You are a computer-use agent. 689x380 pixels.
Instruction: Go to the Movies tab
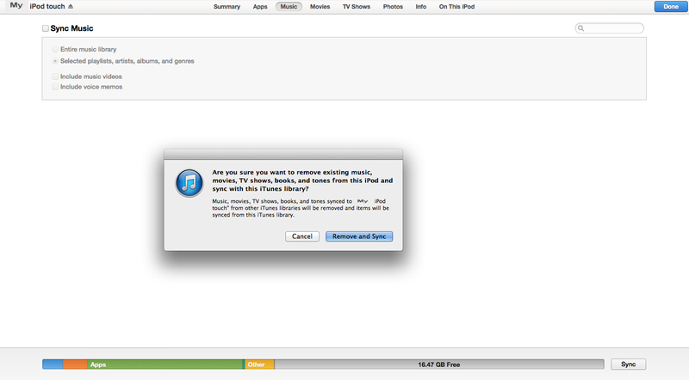(320, 7)
